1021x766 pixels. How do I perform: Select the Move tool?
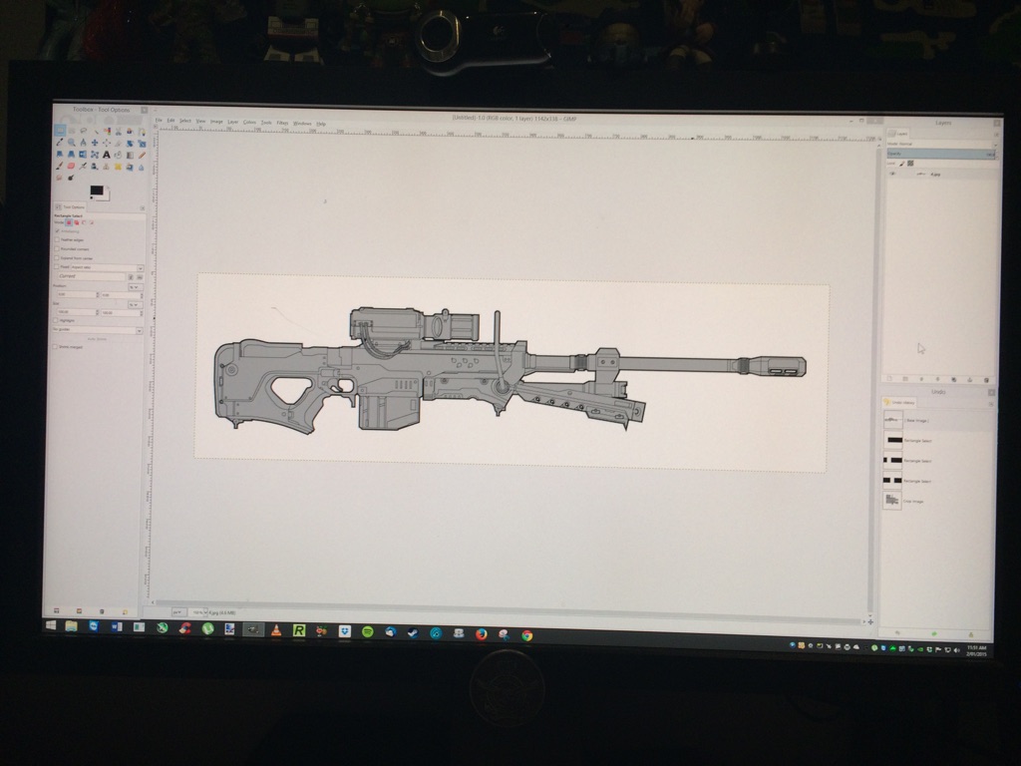pos(95,143)
